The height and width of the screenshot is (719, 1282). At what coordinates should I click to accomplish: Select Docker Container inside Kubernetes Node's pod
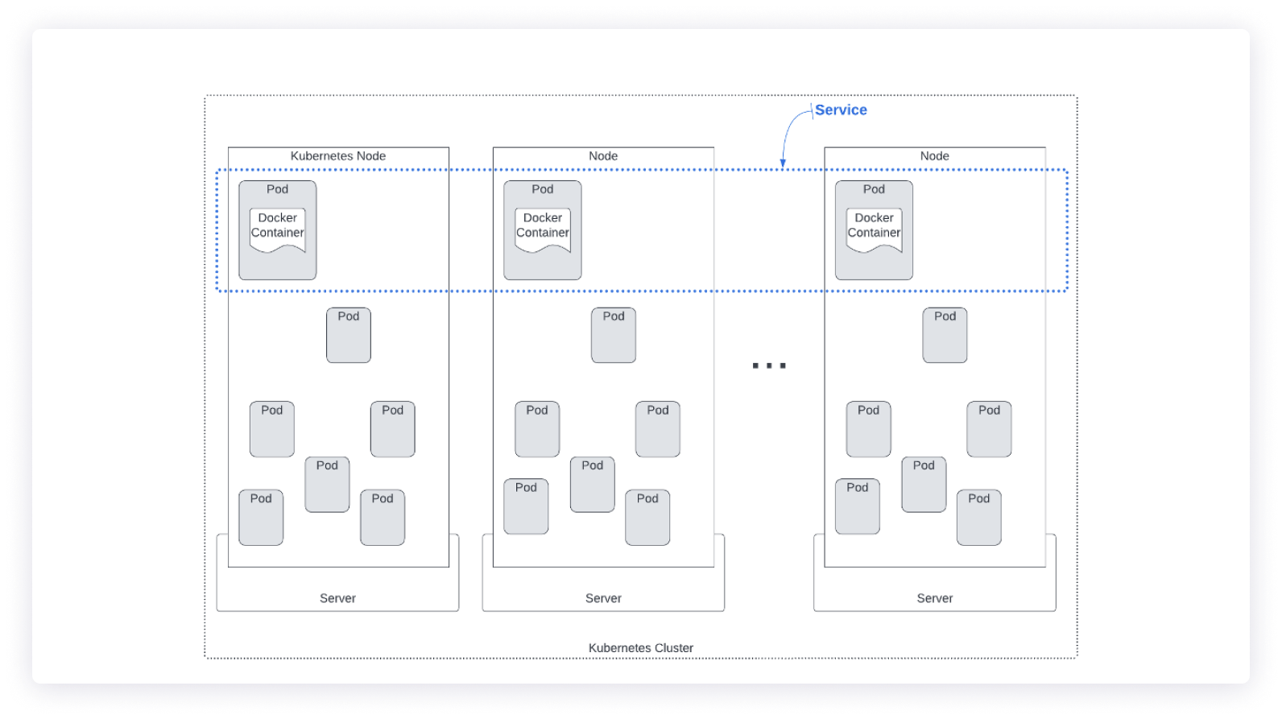click(x=278, y=229)
